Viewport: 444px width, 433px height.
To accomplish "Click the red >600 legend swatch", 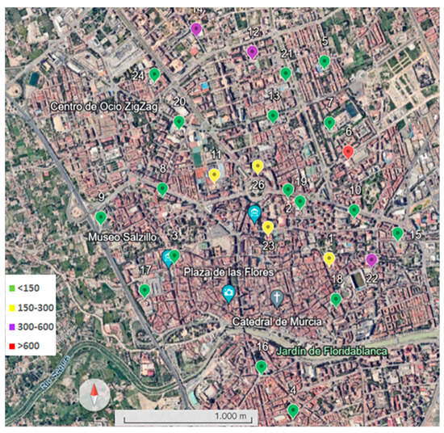I will pos(12,346).
